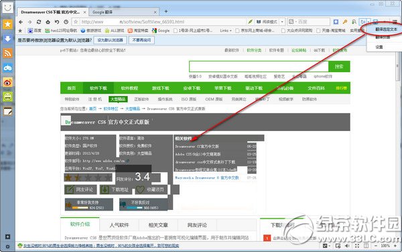Screen dimensions: 402x252
Task: Close the Google 翻译 tab
Action: click(x=155, y=12)
